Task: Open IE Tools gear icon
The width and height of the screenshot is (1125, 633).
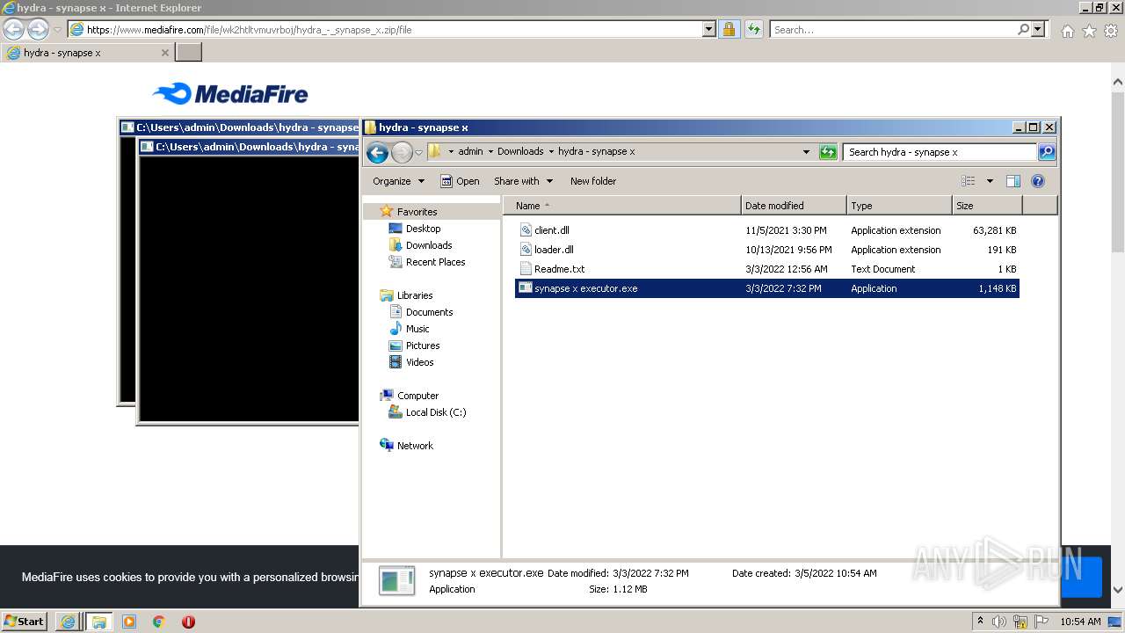Action: pos(1111,30)
